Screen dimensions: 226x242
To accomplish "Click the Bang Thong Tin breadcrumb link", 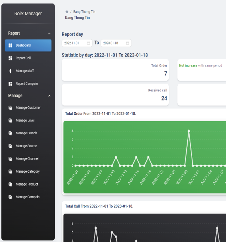I will pyautogui.click(x=84, y=12).
